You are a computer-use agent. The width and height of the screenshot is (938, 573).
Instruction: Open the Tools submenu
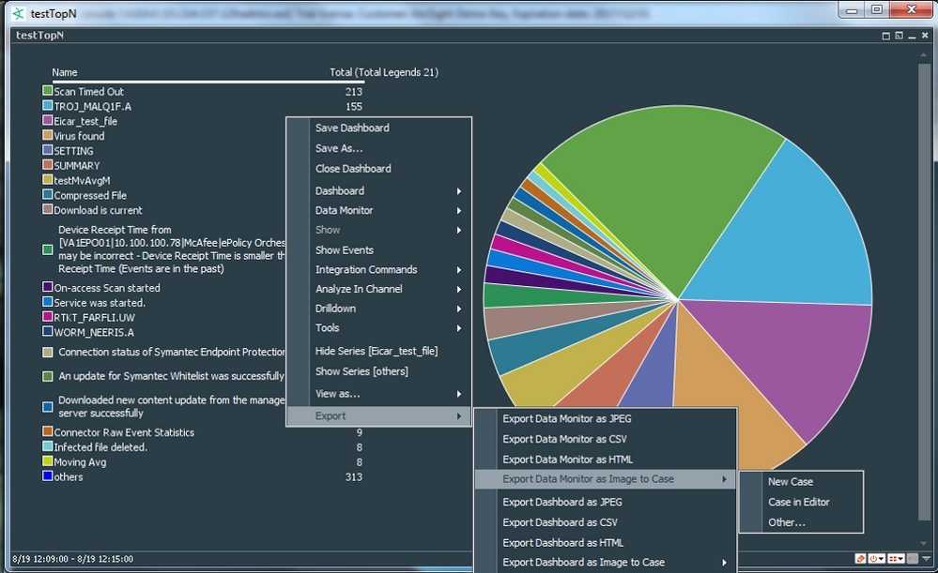379,327
